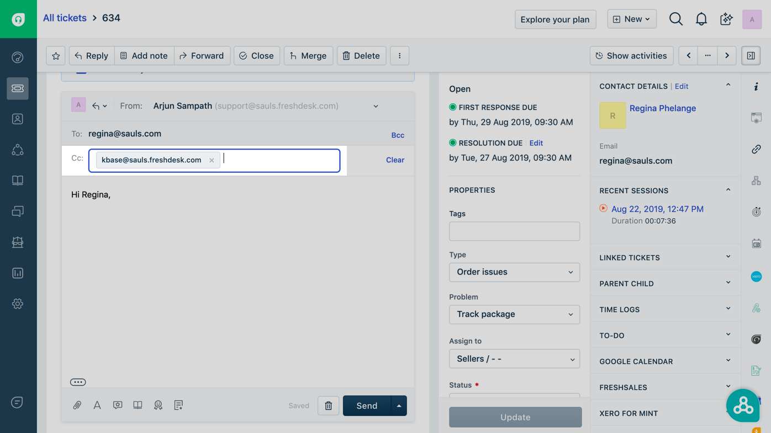Click the Xero app icon

coord(756,276)
